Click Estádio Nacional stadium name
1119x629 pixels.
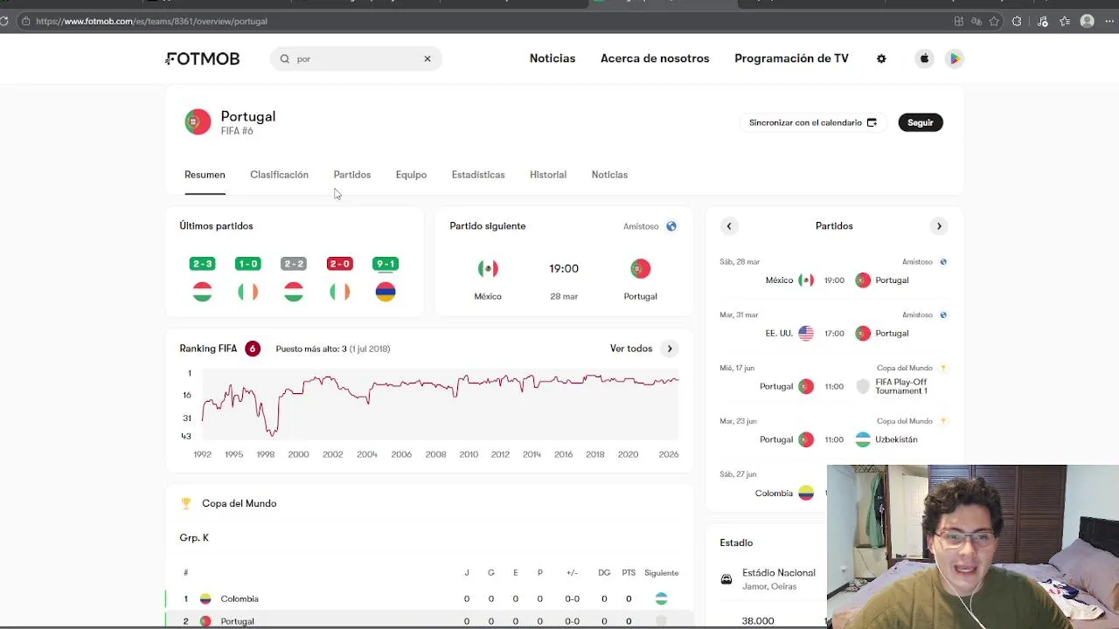[x=778, y=573]
